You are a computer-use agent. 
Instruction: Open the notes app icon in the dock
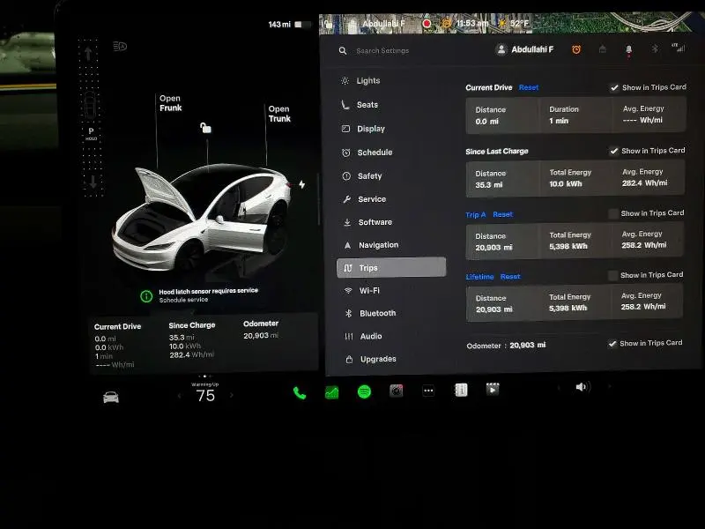[x=461, y=390]
